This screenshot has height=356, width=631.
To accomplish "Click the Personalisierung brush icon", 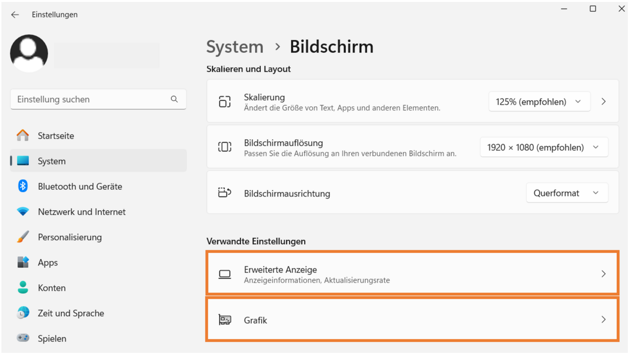I will [23, 237].
